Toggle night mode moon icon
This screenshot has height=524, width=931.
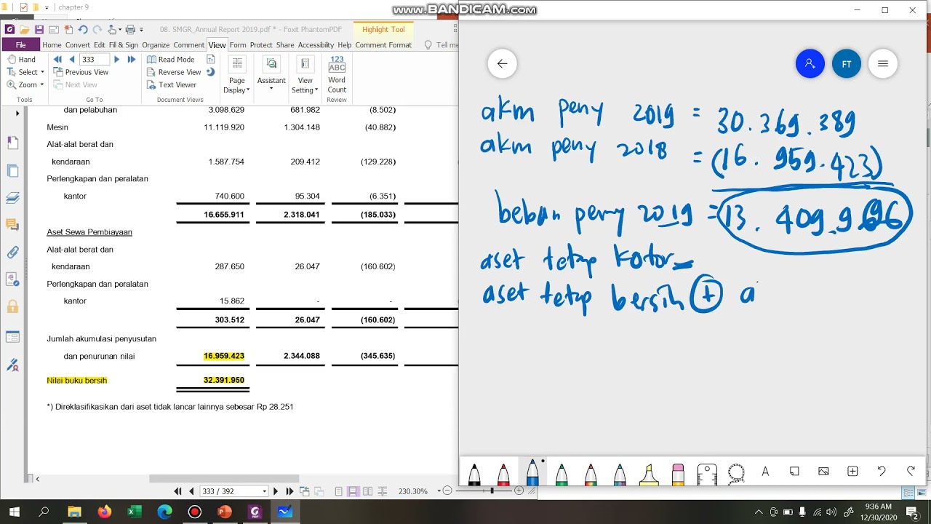tap(211, 72)
